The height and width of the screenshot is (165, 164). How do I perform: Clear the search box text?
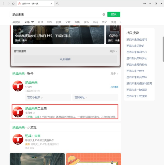(x=104, y=15)
